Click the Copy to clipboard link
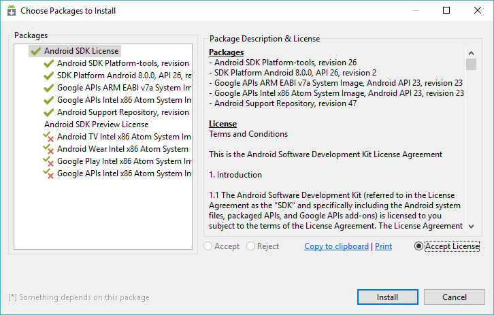The height and width of the screenshot is (315, 494). [x=336, y=246]
